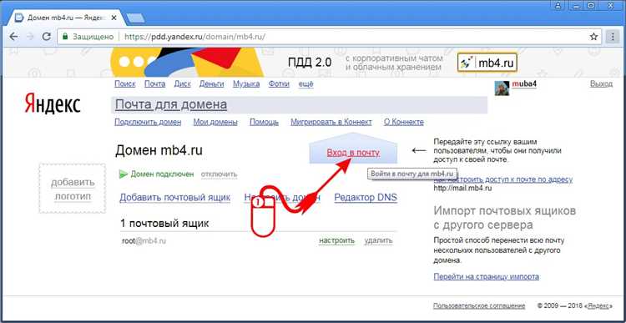
Task: Bookmark the page with the star icon
Action: pos(593,37)
